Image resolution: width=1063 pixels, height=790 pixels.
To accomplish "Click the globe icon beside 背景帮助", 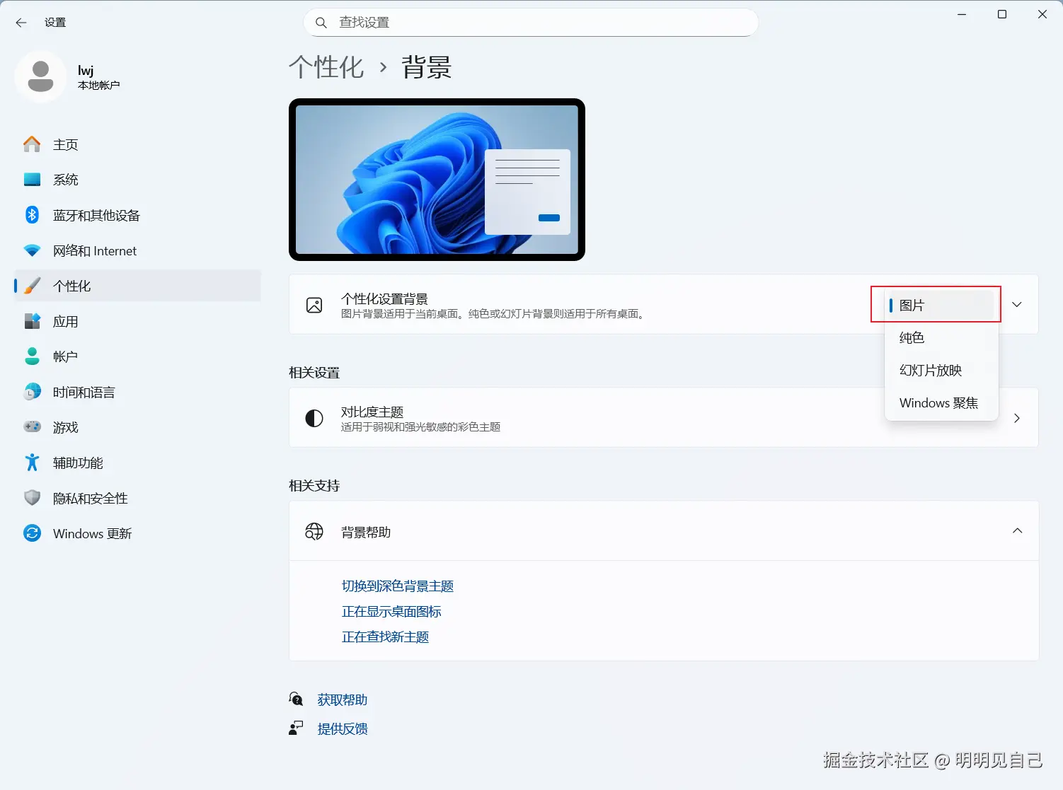I will (x=314, y=531).
